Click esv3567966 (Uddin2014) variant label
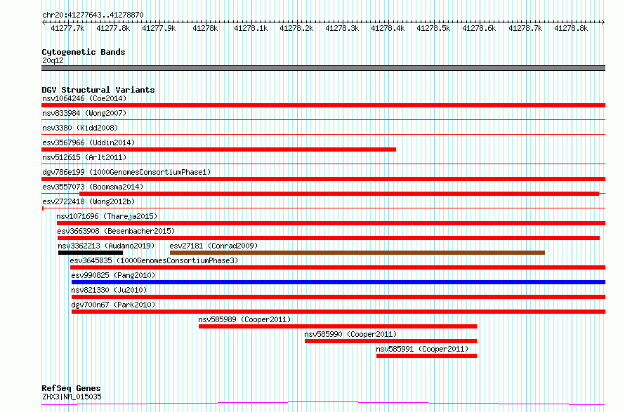 point(88,142)
